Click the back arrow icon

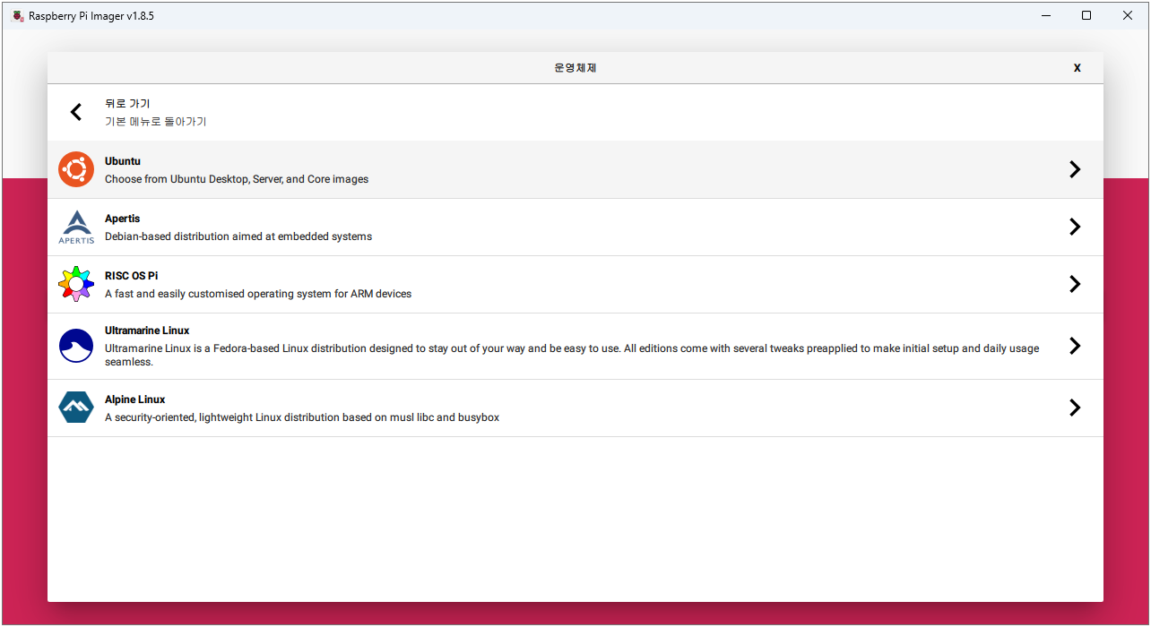76,112
